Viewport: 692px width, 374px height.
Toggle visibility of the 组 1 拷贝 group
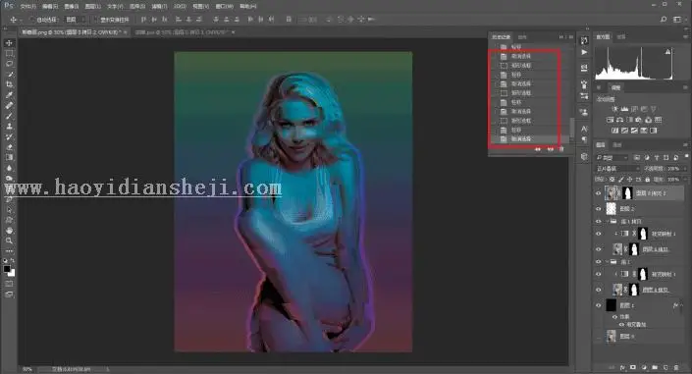coord(599,221)
